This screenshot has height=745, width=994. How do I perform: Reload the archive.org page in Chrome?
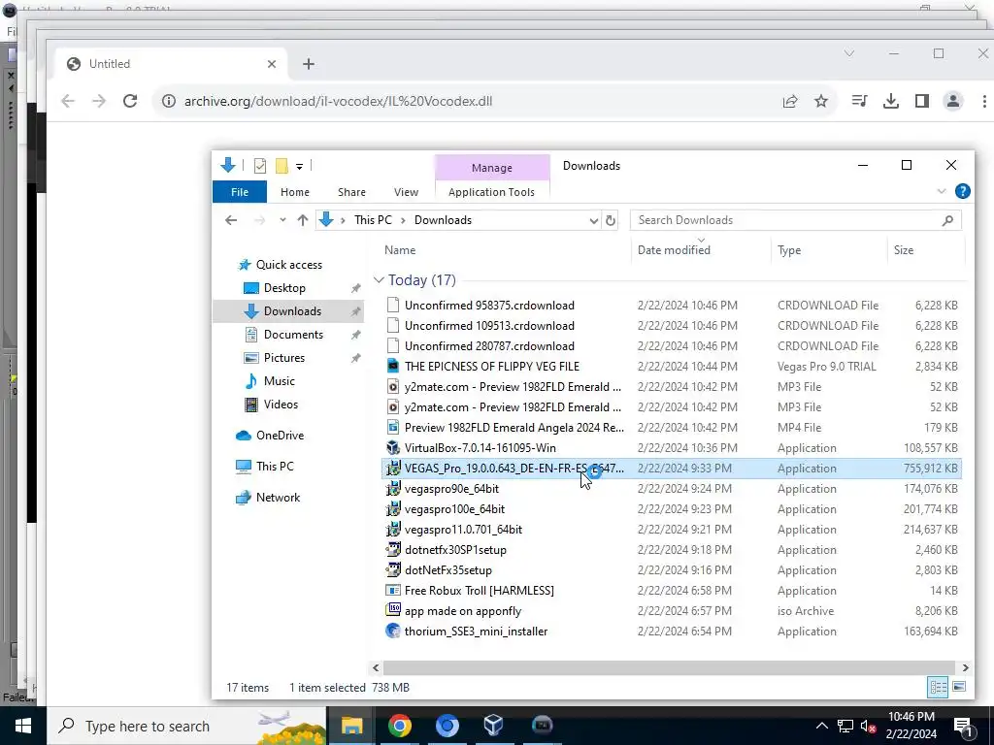pos(130,101)
